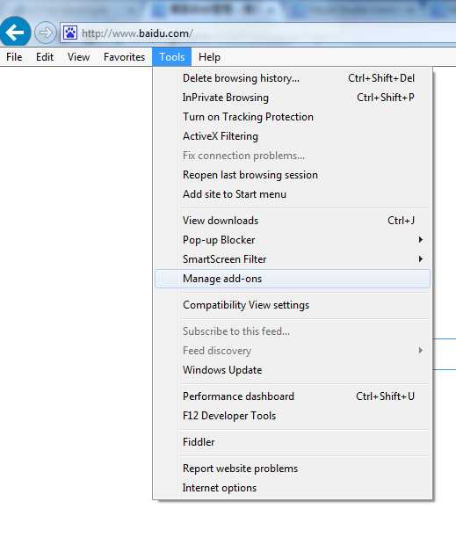
Task: Click the greyed Forward arrow button
Action: (x=45, y=33)
